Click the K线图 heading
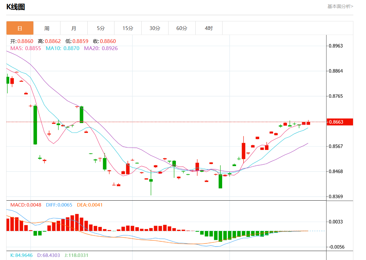 click(x=16, y=7)
